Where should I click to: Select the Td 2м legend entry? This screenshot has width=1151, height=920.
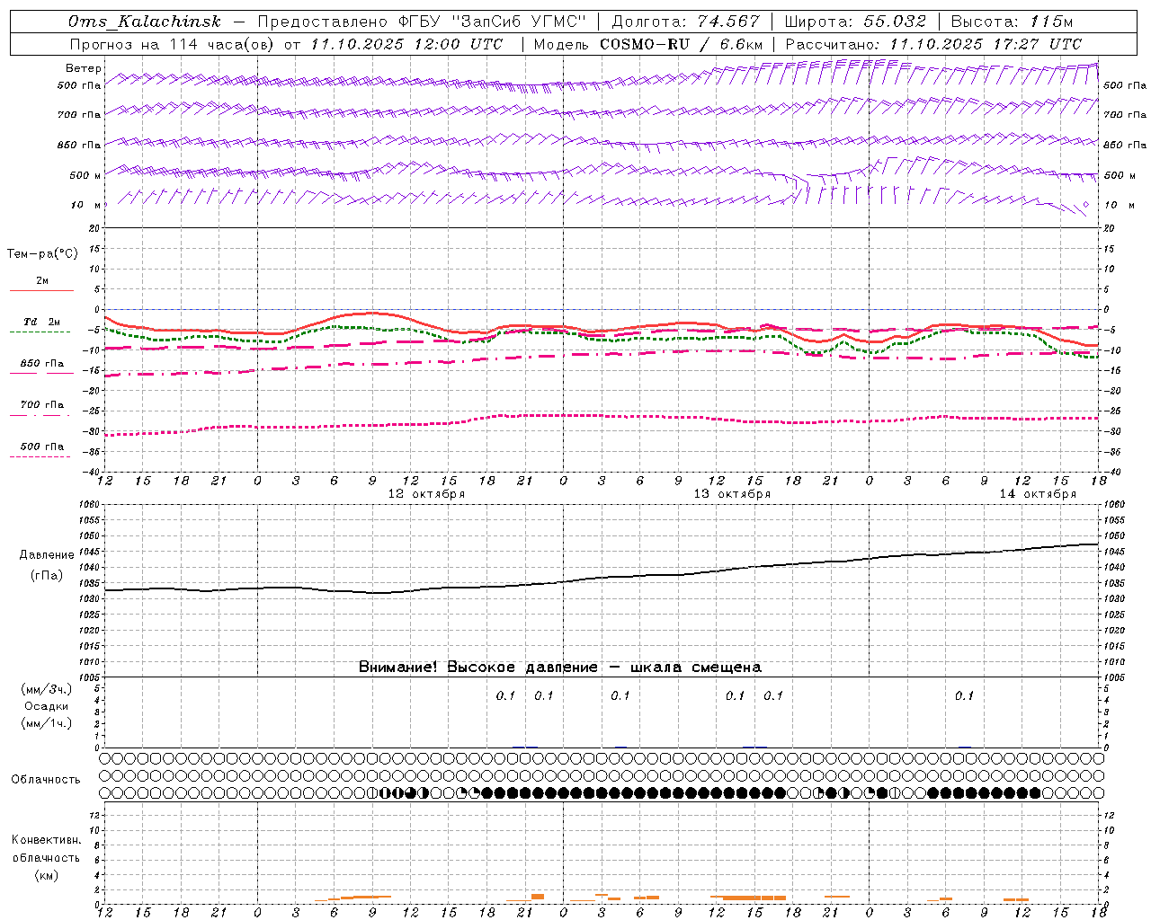[42, 322]
